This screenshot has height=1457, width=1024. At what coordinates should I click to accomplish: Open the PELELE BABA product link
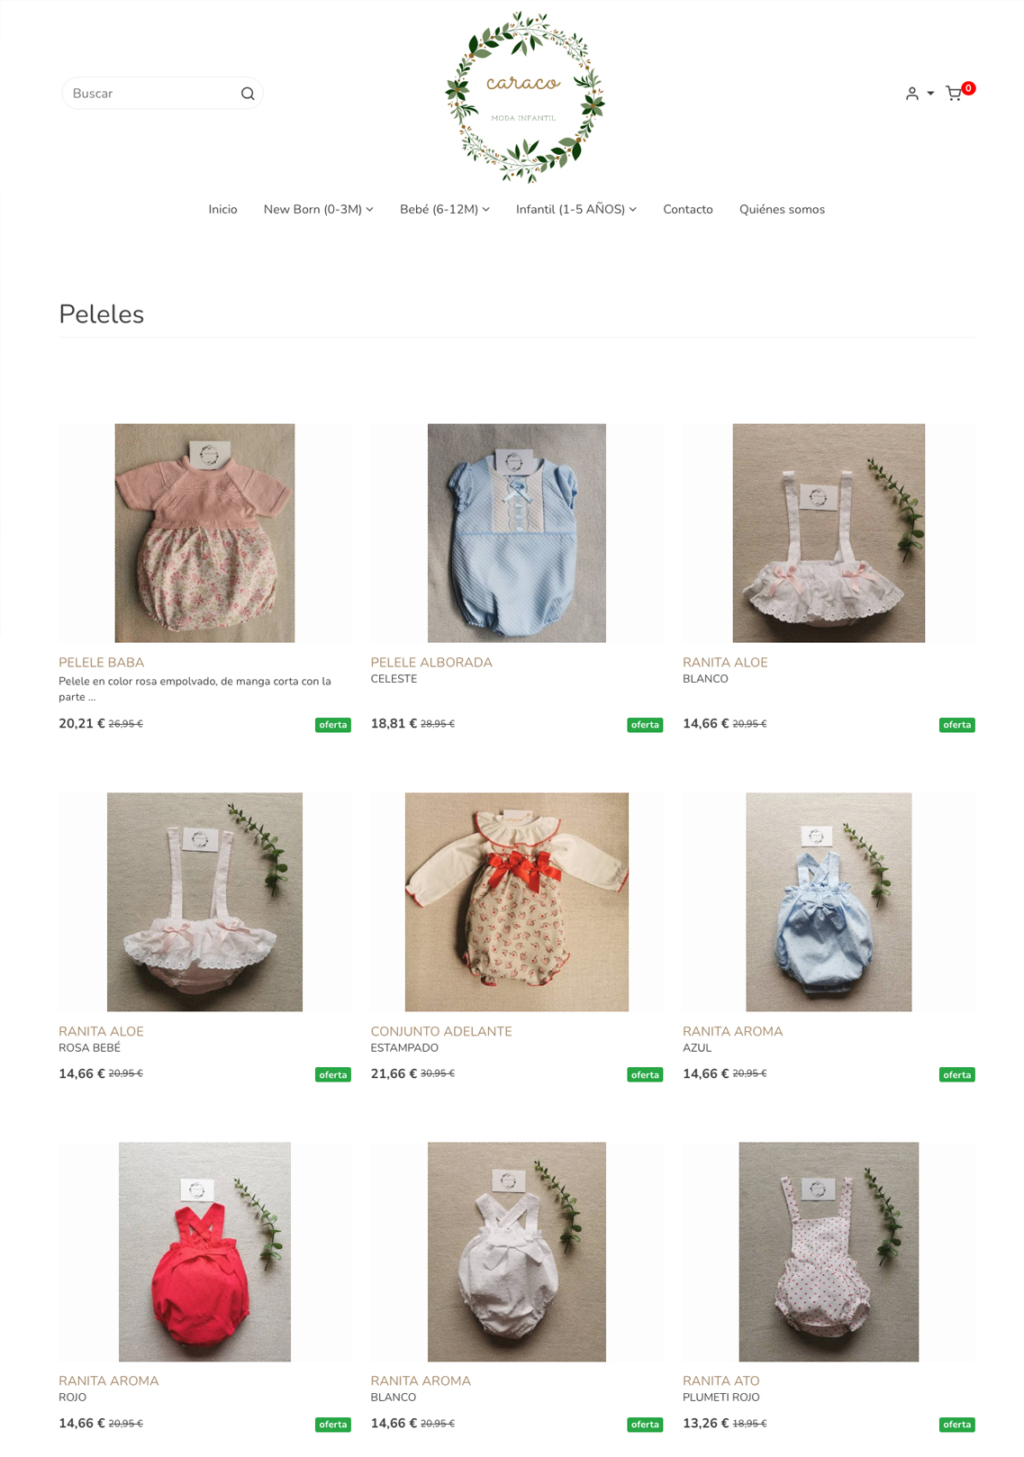click(101, 662)
